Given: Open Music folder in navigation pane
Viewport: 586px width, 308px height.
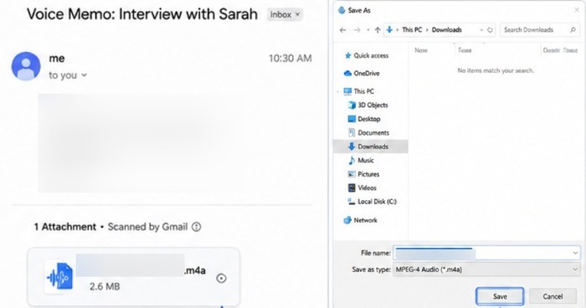Looking at the screenshot, I should 361,161.
